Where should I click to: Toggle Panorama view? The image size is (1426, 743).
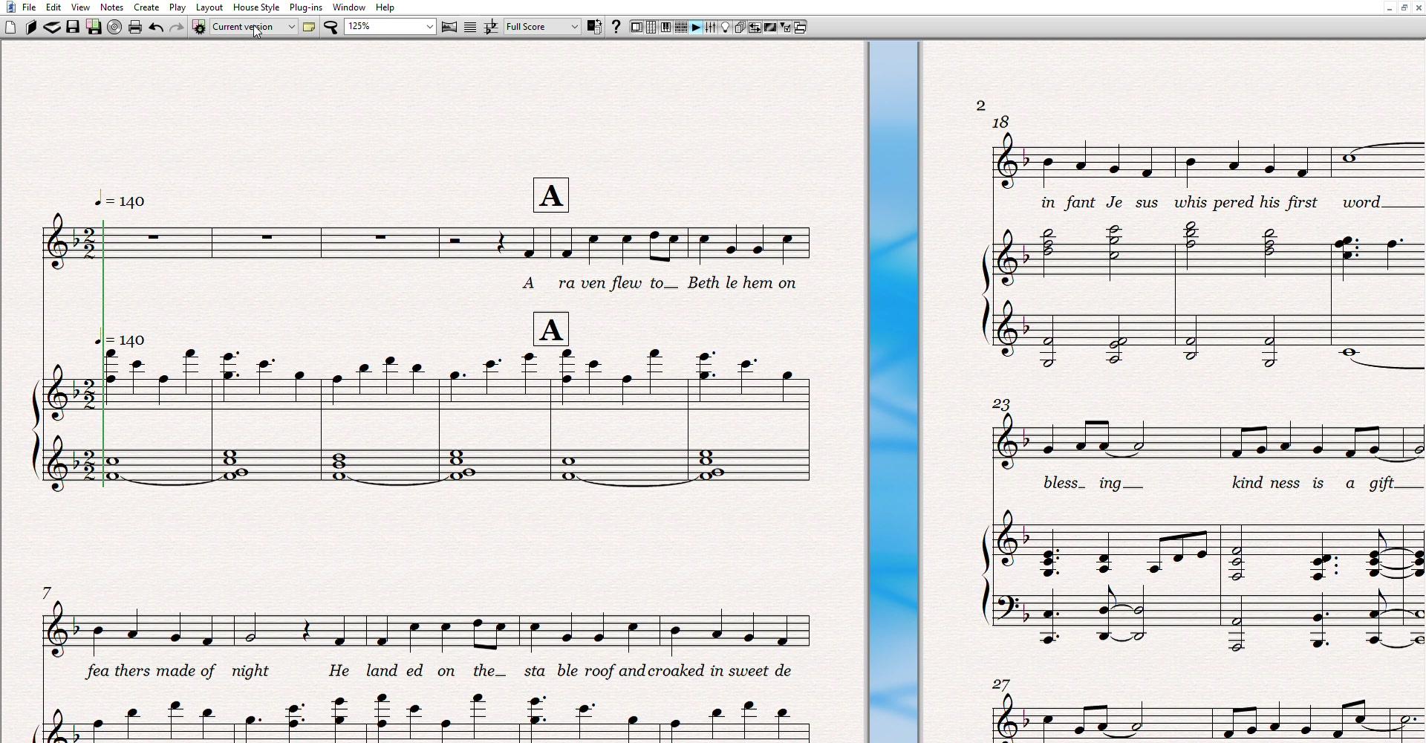pos(449,27)
